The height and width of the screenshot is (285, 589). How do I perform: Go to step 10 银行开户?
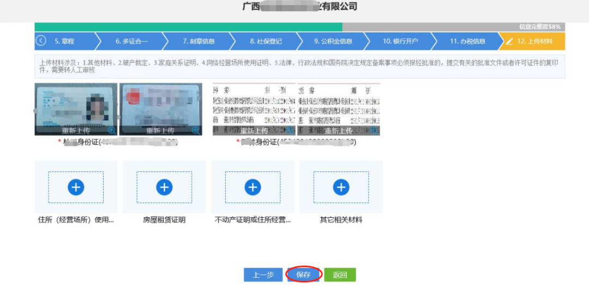point(400,41)
